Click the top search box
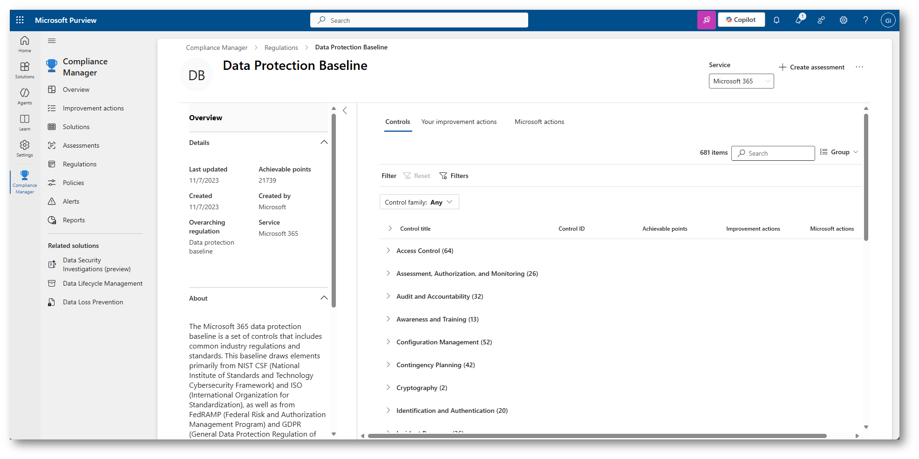 click(x=419, y=20)
